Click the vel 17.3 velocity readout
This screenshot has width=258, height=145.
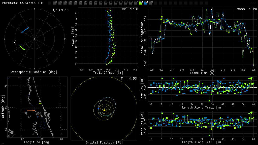130,9
